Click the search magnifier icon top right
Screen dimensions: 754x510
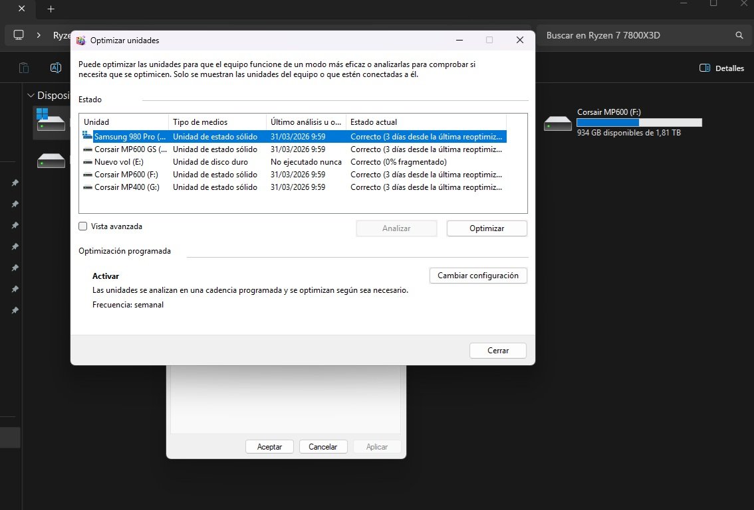tap(739, 35)
